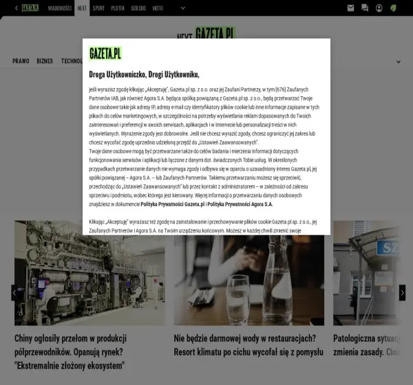Click the heading Droga Użytkowniczko, Drogi Użytkowniku
Image resolution: width=413 pixels, height=385 pixels.
click(x=144, y=74)
